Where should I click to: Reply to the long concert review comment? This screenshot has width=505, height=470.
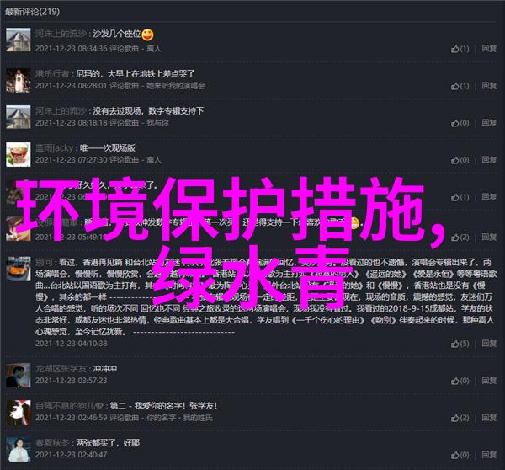tap(489, 344)
